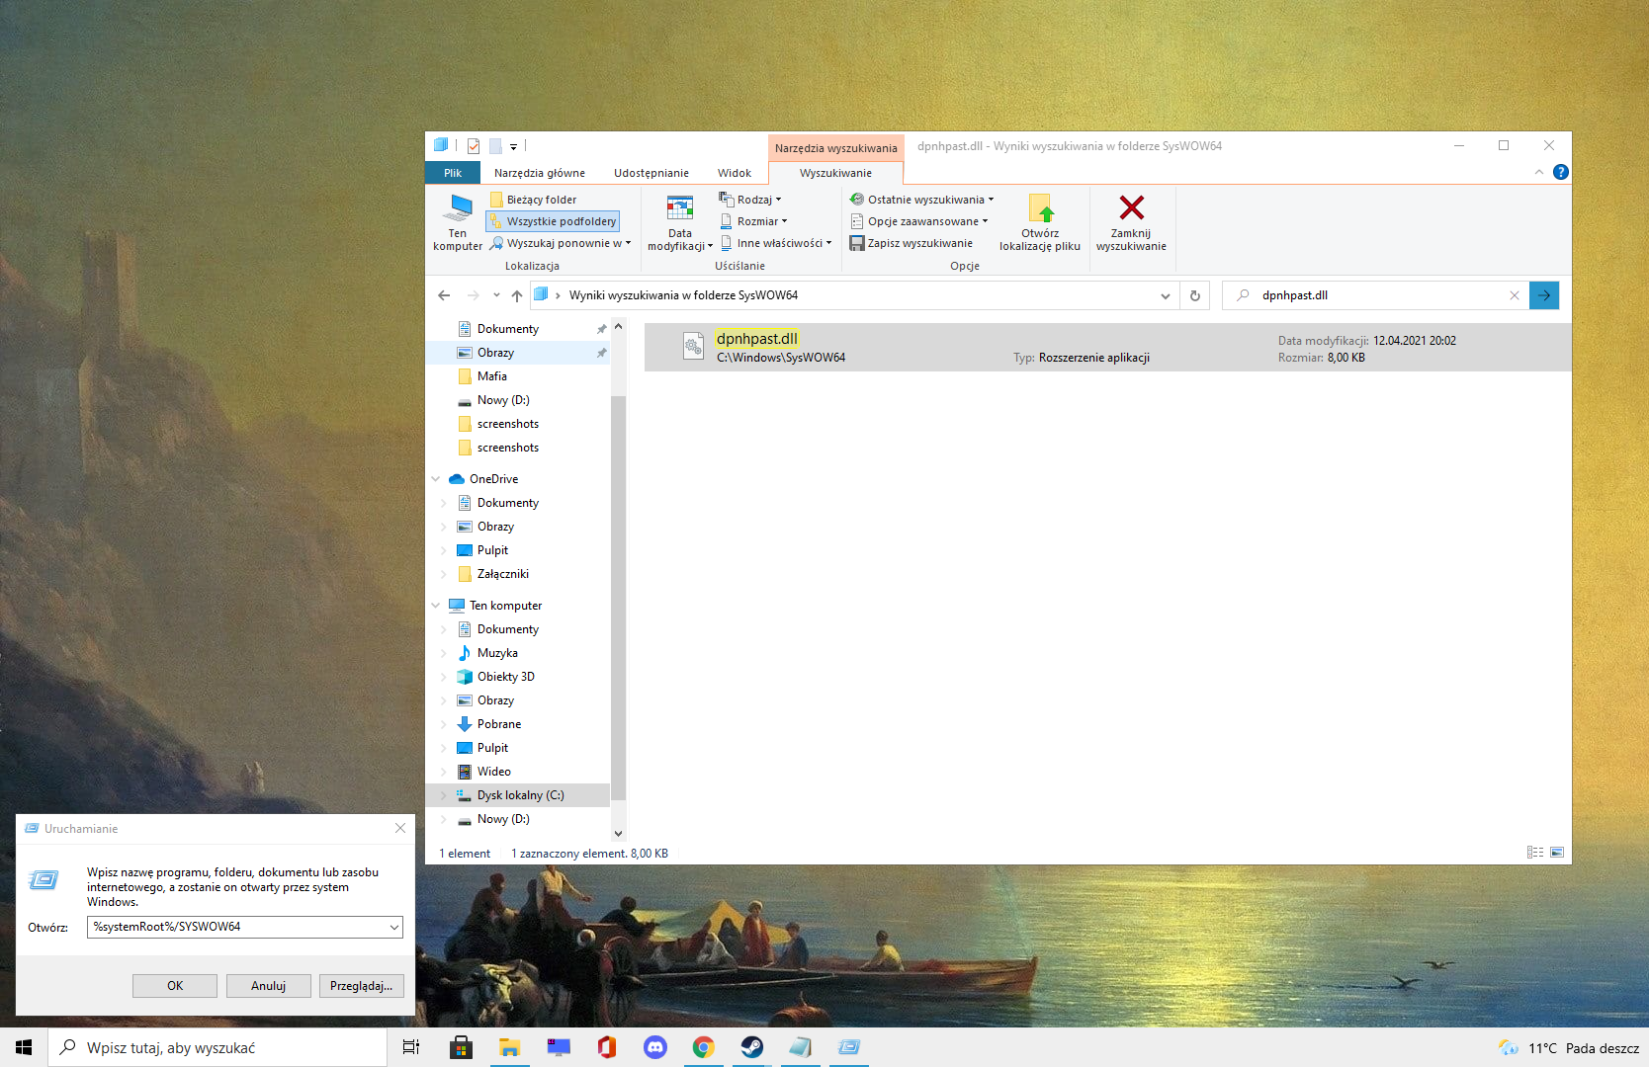The width and height of the screenshot is (1649, 1067).
Task: Click Anuluj in Uruchamianie dialog
Action: [268, 986]
